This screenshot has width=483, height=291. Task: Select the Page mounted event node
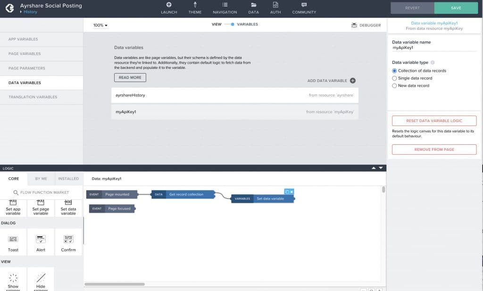click(112, 194)
